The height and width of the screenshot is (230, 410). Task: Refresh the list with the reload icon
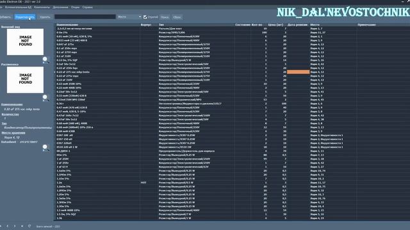[x=29, y=226]
